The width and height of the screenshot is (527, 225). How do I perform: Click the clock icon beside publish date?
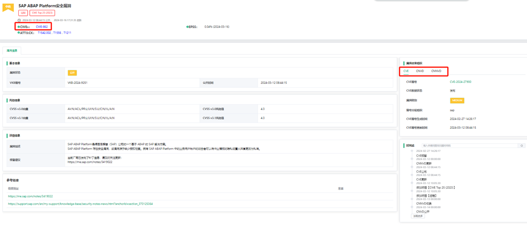tap(19, 20)
